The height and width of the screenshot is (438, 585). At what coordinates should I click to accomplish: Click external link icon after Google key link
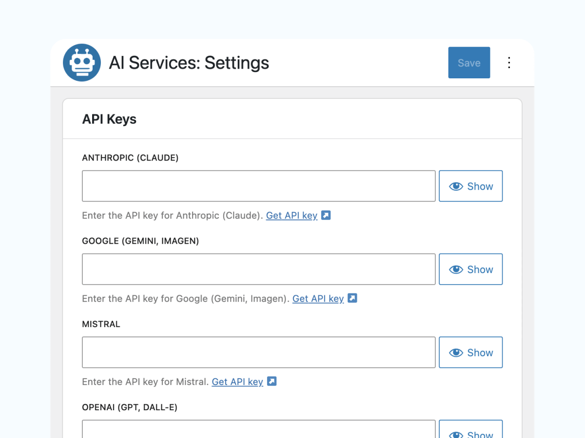(352, 298)
